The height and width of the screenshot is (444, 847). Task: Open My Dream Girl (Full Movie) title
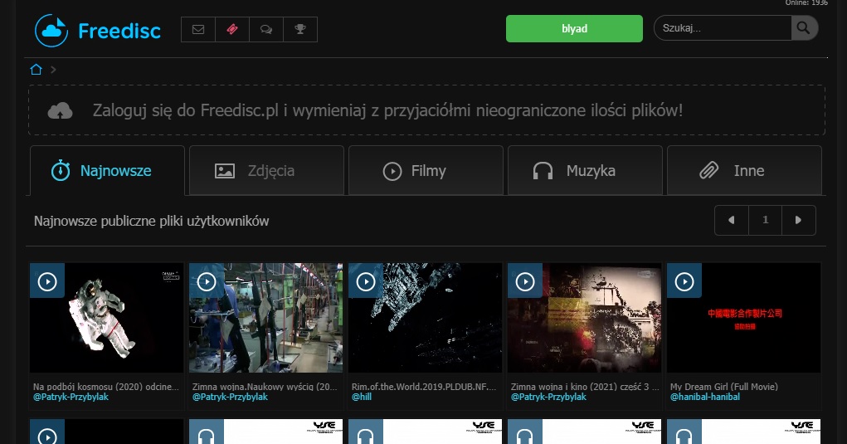(x=724, y=387)
